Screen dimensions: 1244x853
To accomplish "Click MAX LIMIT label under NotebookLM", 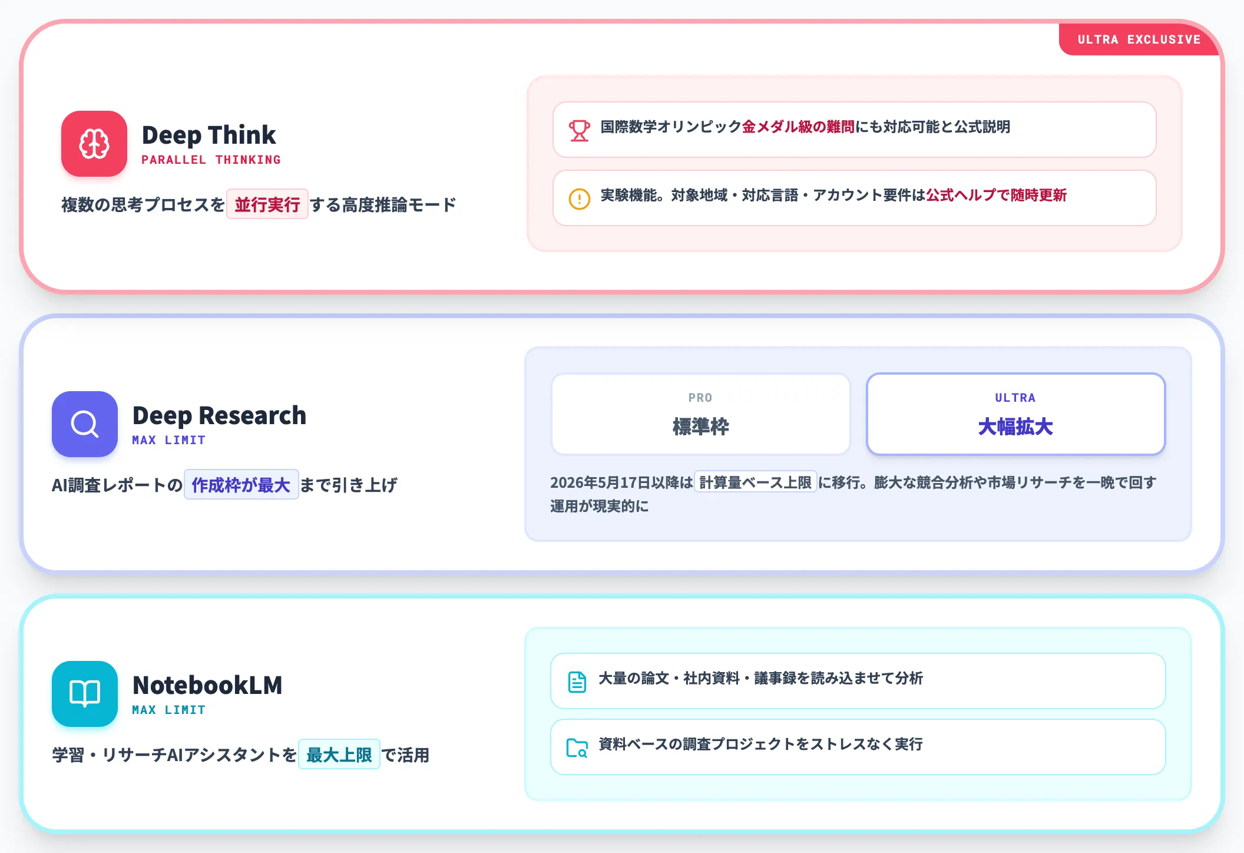I will [169, 710].
